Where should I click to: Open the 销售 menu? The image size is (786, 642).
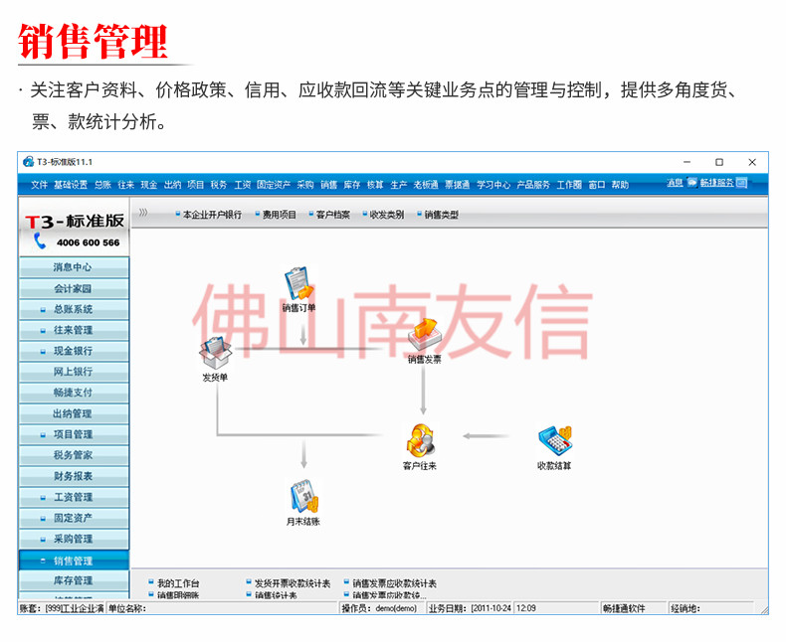pos(329,185)
